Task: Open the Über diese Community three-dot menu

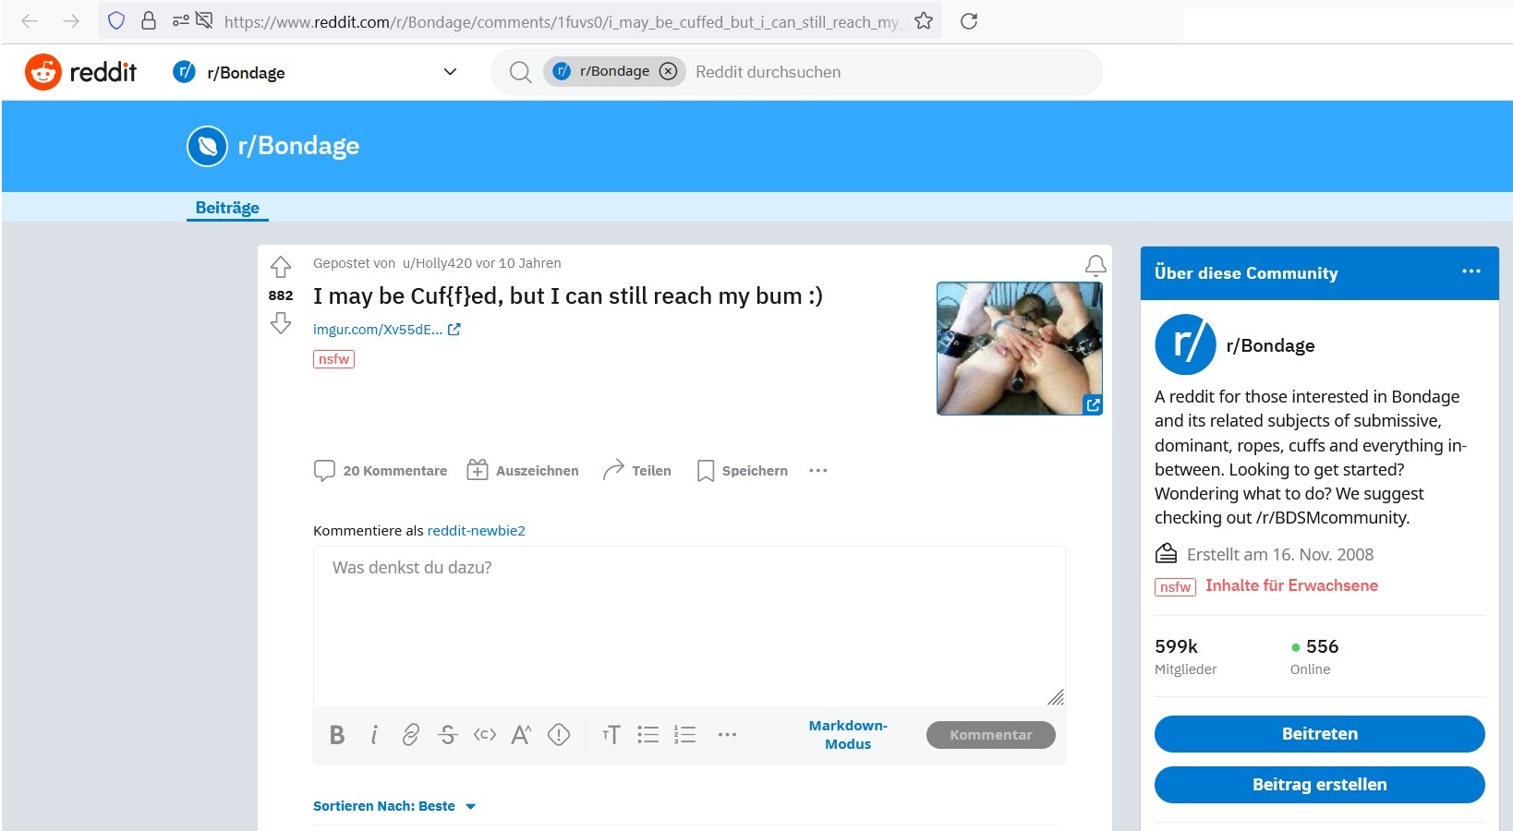Action: coord(1471,271)
